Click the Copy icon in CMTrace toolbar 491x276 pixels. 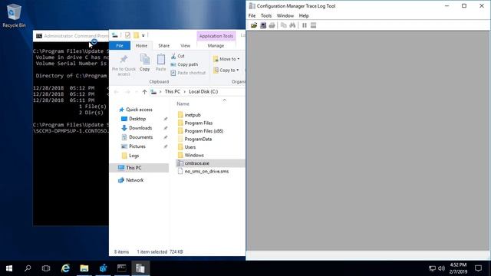283,25
